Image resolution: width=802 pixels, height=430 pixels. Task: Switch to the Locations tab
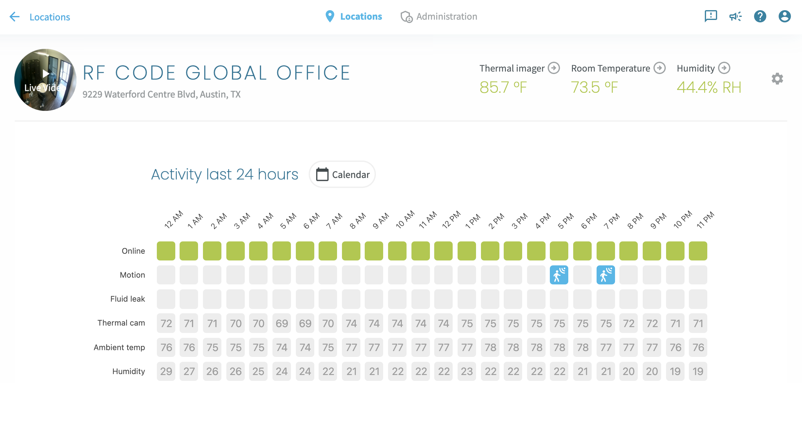point(354,16)
